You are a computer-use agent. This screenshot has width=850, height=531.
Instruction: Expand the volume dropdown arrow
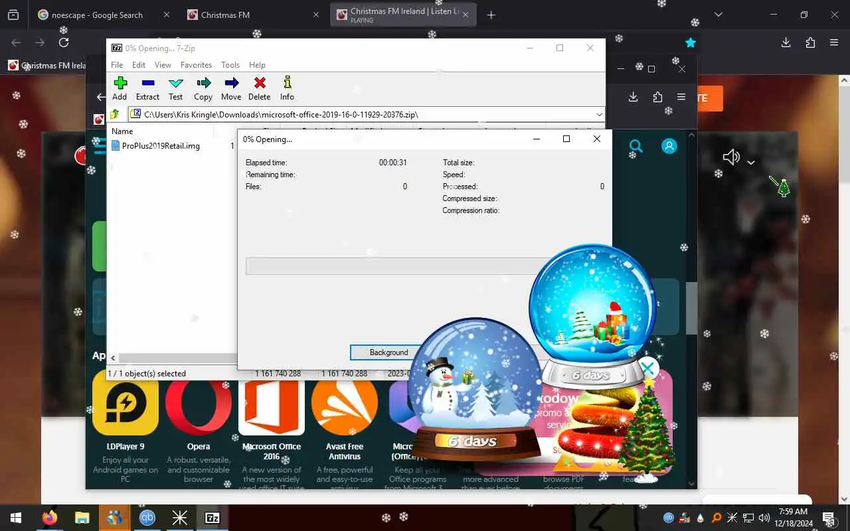751,163
